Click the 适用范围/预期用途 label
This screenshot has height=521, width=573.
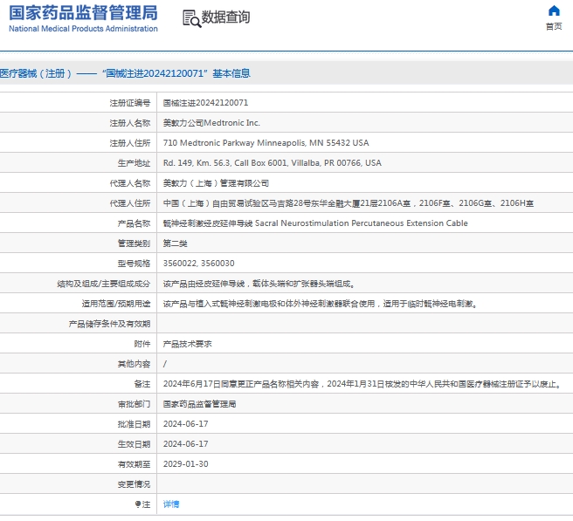tap(116, 304)
